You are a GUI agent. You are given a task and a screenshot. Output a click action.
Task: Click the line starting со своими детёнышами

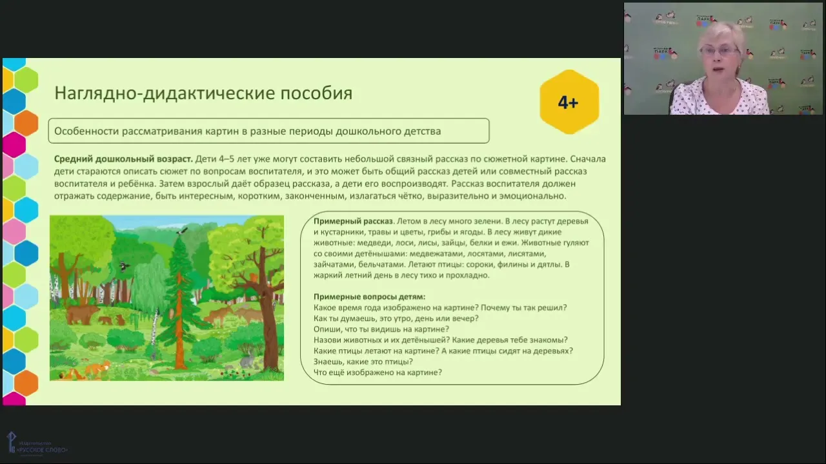430,254
